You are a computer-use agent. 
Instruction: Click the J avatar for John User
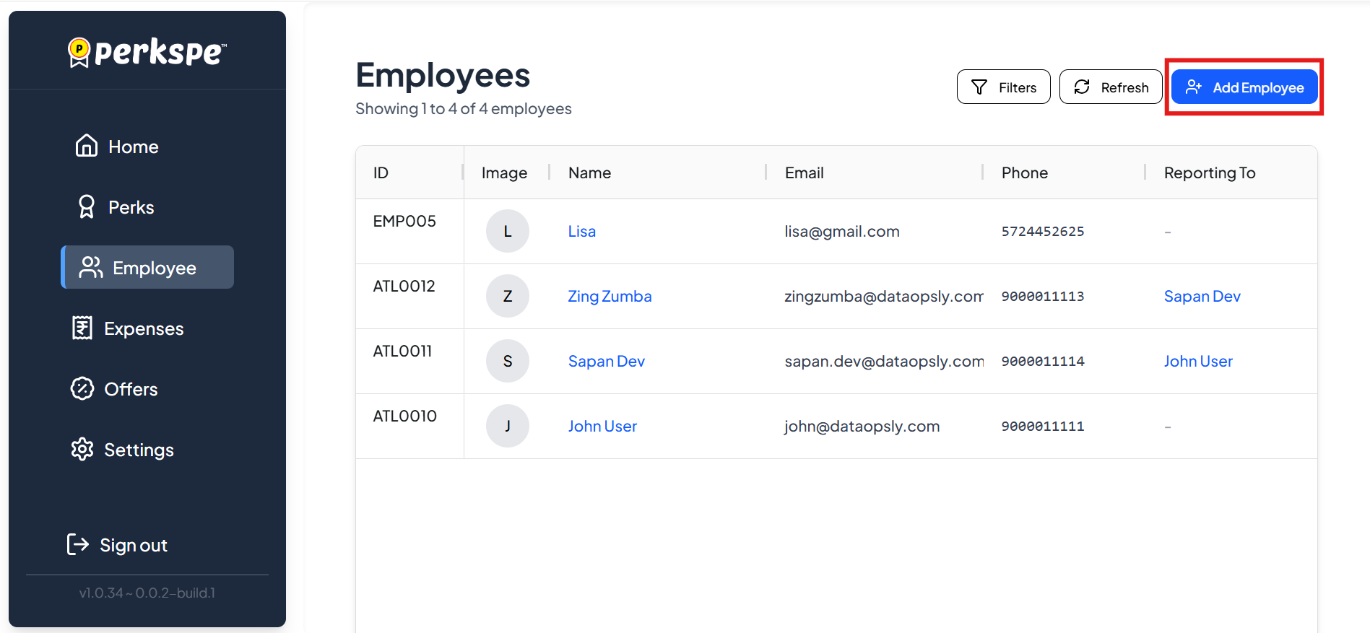pos(508,426)
